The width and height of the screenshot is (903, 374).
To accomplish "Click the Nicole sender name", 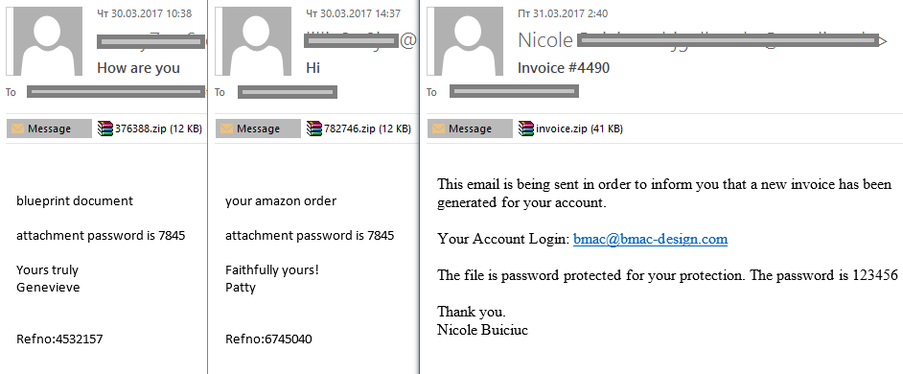I will click(x=544, y=40).
